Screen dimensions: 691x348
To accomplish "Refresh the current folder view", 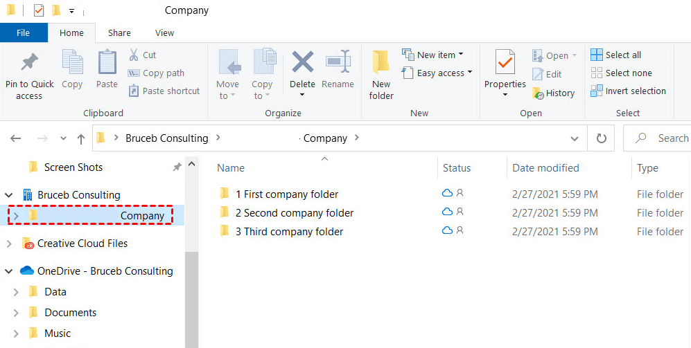I will coord(602,138).
